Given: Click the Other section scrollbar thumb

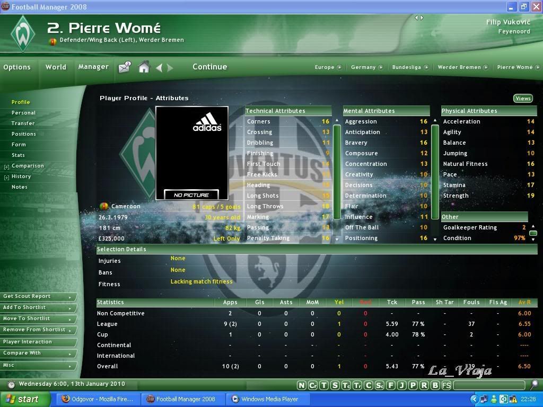Looking at the screenshot, I should (533, 233).
